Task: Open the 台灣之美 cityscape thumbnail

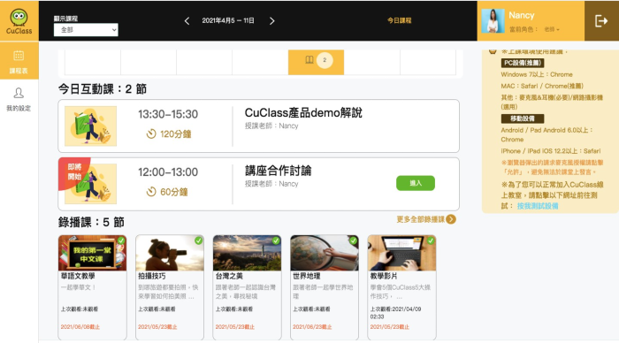Action: click(x=247, y=253)
